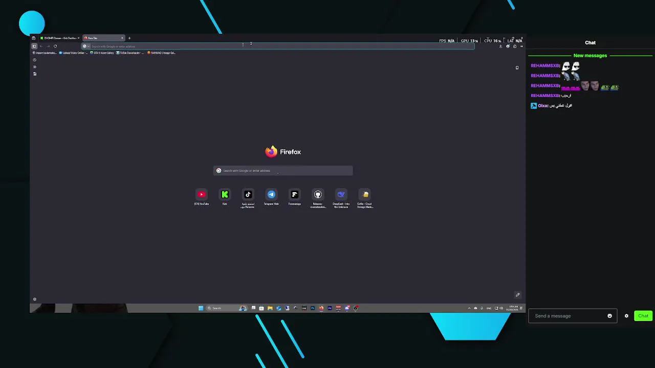The image size is (655, 368).
Task: Show hidden system tray icons chevron
Action: tap(469, 308)
